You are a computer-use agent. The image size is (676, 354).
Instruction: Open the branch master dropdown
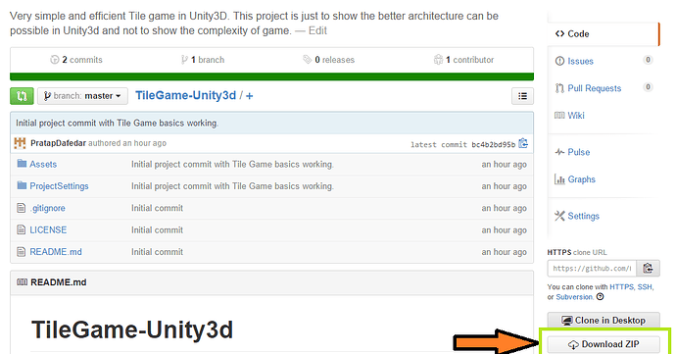82,96
